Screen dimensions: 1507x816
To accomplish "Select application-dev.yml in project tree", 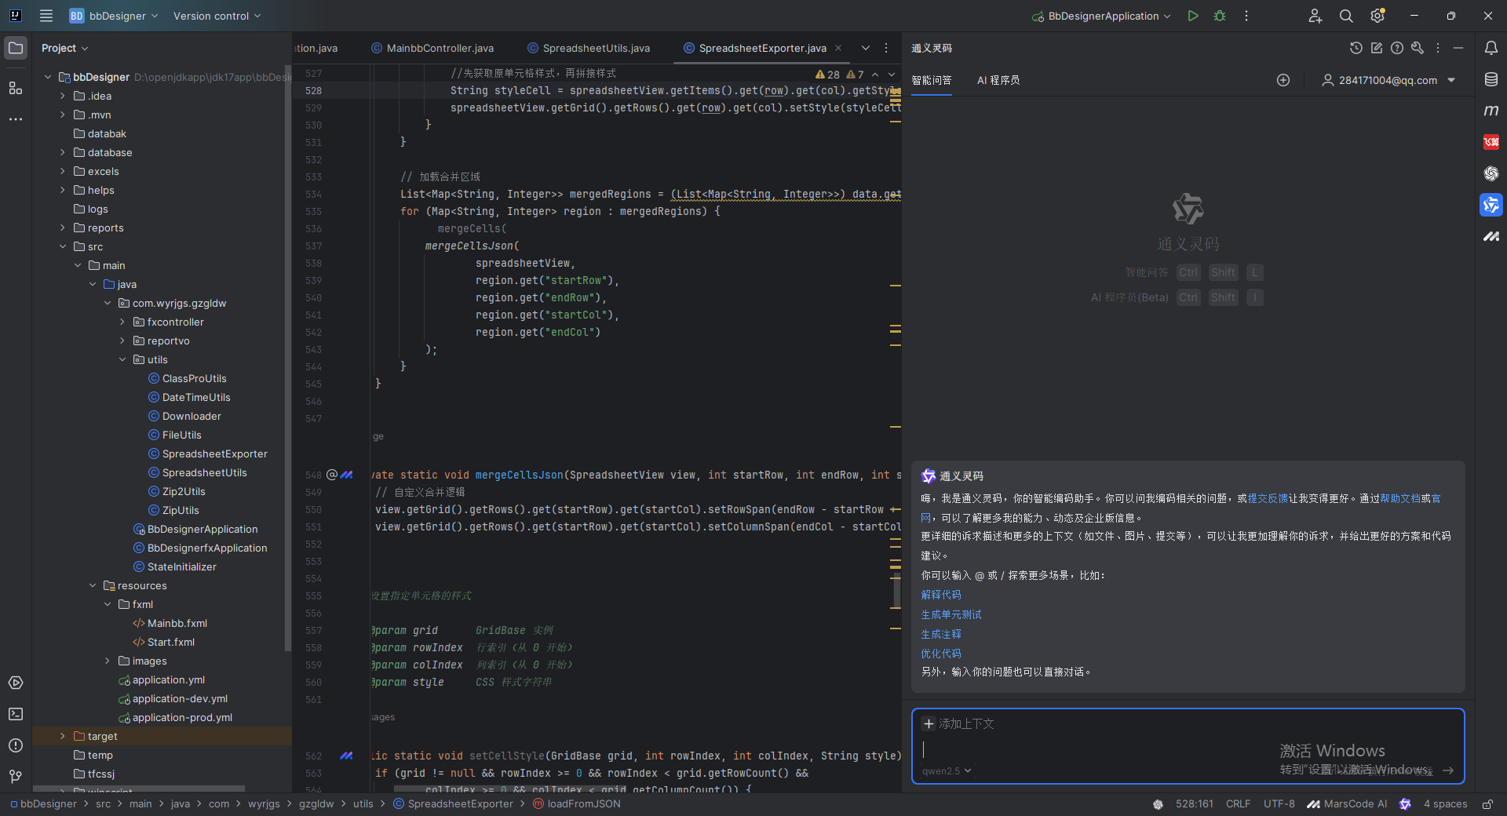I will pos(180,698).
